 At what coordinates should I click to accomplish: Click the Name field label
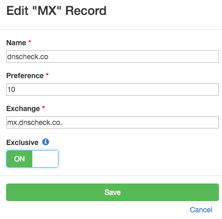(16, 43)
